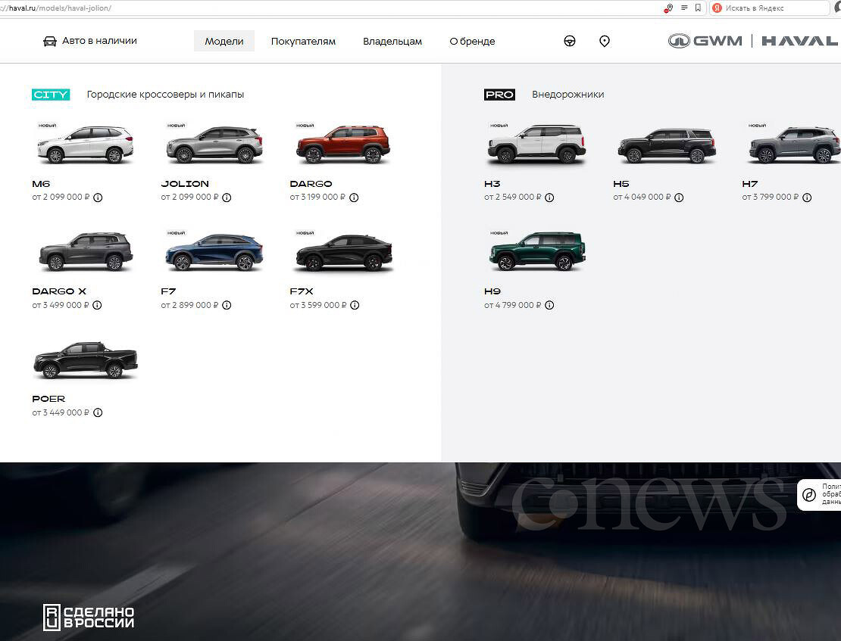Show price info icon for DARGO
The height and width of the screenshot is (641, 841).
[354, 198]
